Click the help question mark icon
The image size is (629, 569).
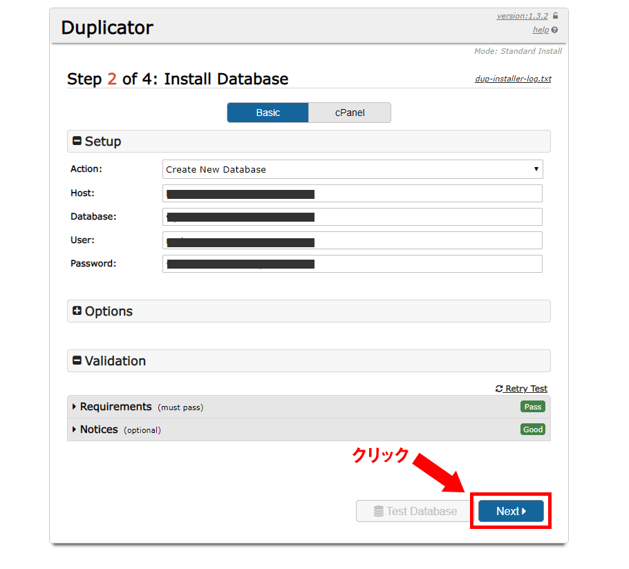pos(555,30)
